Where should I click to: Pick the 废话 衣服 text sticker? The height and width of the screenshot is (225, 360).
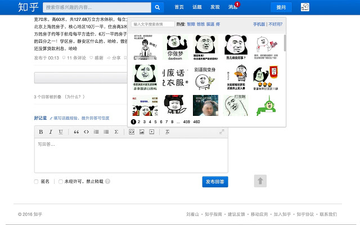175,78
